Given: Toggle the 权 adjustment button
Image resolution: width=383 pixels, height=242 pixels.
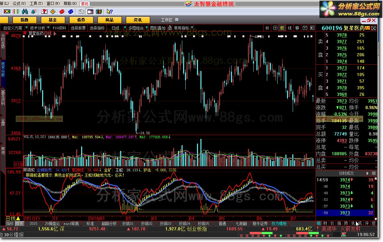Looking at the screenshot, I should coord(282,28).
